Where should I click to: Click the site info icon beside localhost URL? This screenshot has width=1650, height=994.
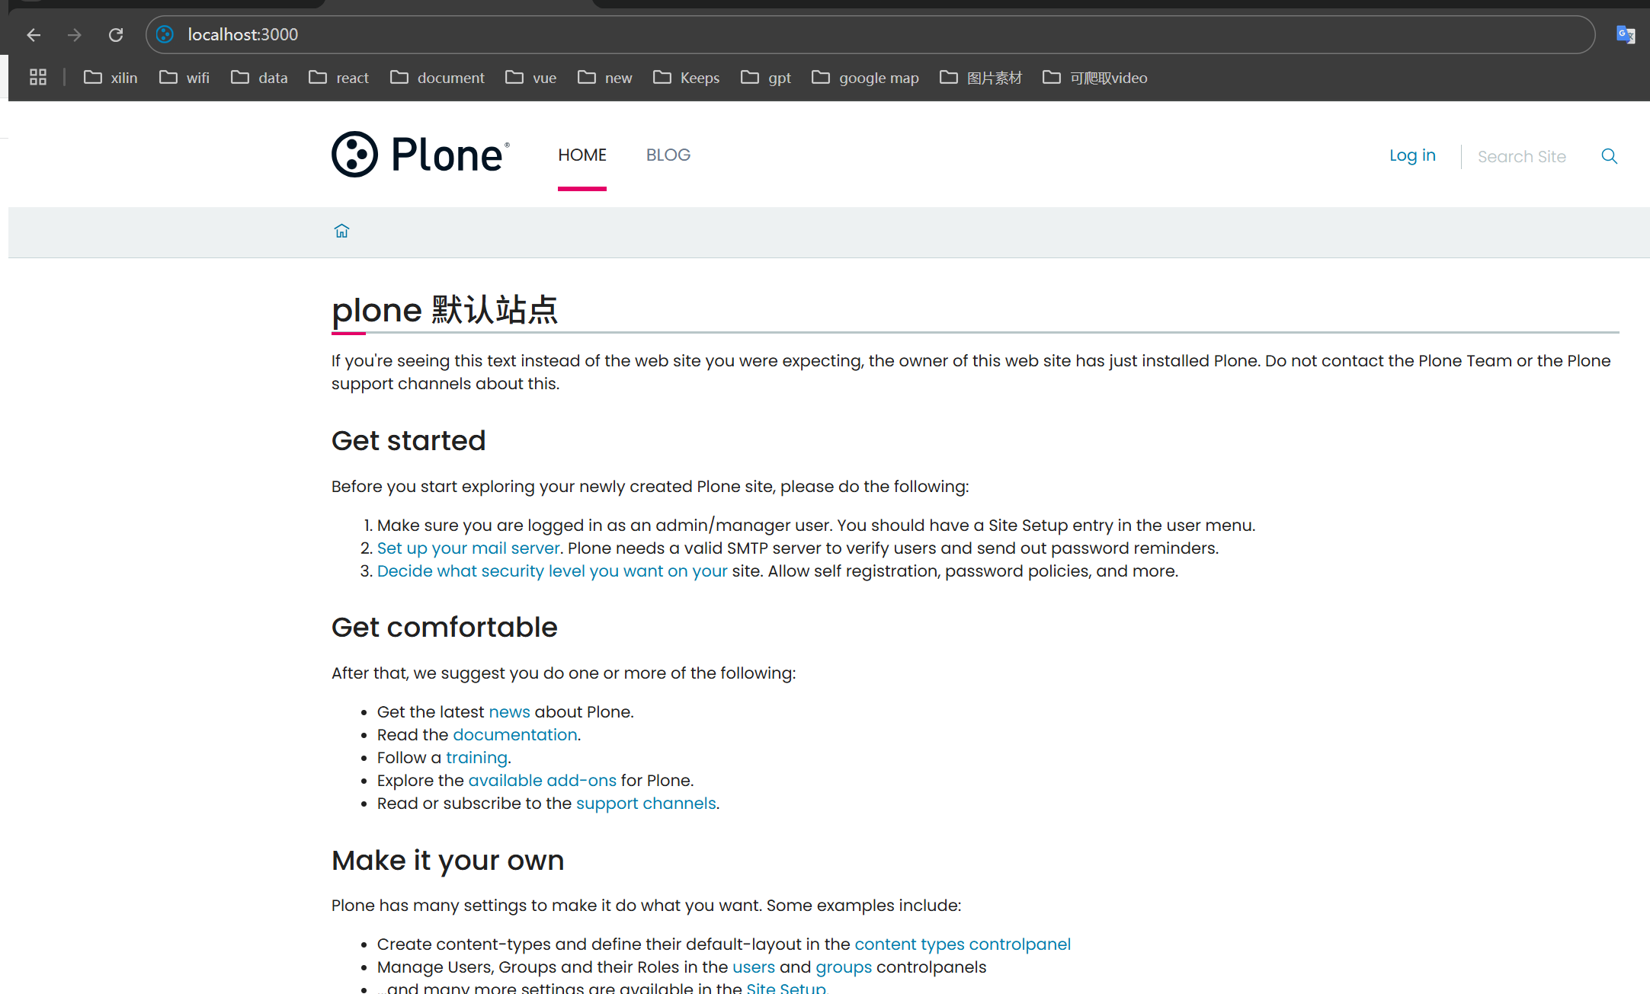[x=165, y=35]
